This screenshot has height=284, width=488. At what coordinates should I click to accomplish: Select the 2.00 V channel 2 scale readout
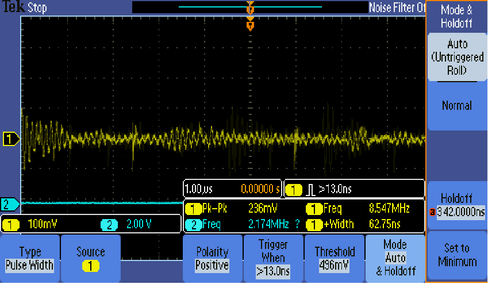click(x=139, y=224)
